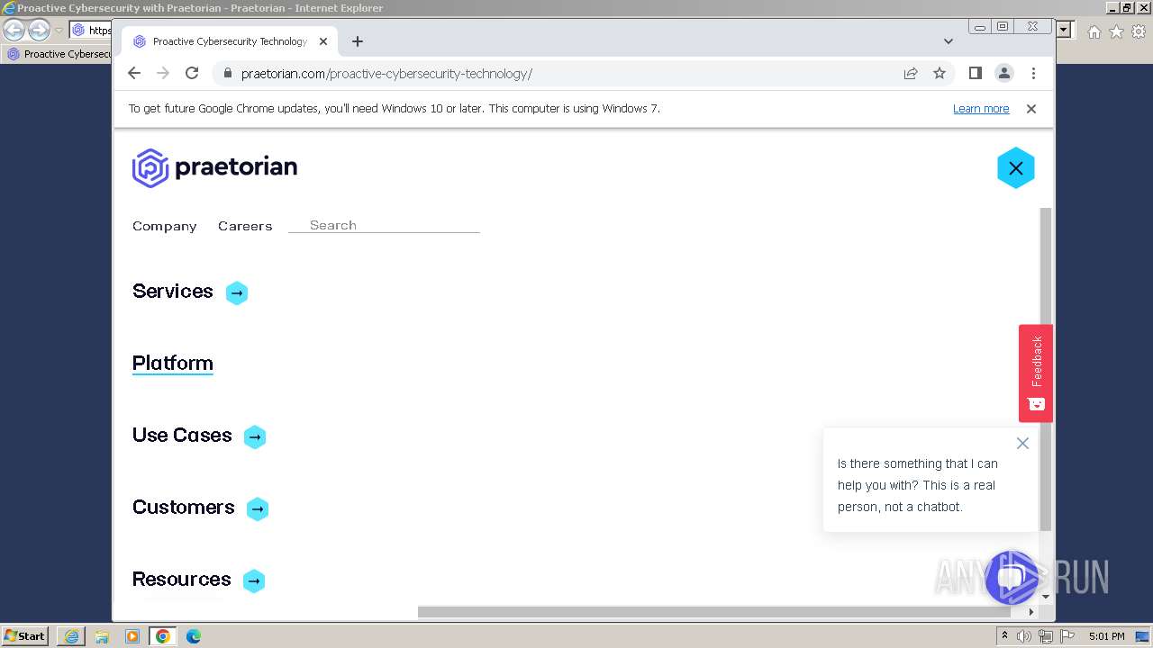The height and width of the screenshot is (648, 1153).
Task: Open Internet Explorer's address bar dropdown
Action: coord(1064,31)
